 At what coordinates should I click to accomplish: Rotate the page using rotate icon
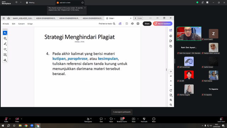(171, 90)
